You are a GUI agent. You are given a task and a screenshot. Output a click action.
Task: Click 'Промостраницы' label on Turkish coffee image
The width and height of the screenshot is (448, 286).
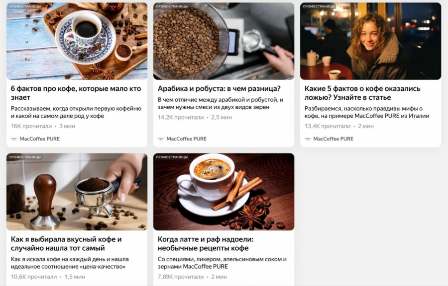[x=25, y=6]
